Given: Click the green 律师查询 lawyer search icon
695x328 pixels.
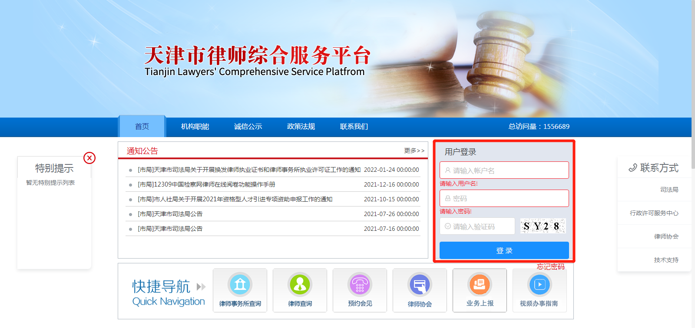Looking at the screenshot, I should (x=300, y=285).
